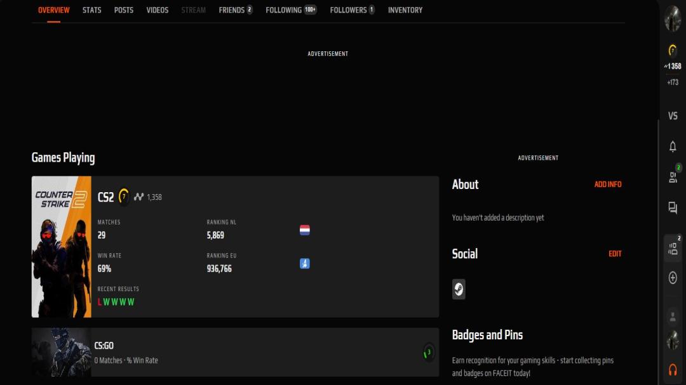Open the Counter-Strike 2 cover thumbnail

[61, 247]
